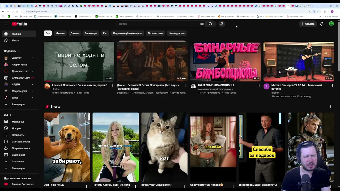340x191 pixels.
Task: Go back with the browser back arrow
Action: click(x=3, y=12)
